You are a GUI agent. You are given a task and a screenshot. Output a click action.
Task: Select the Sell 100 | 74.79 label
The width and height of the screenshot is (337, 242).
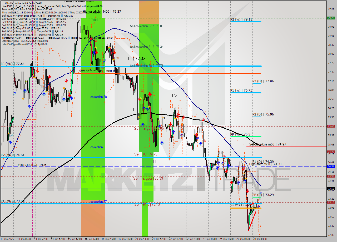click(146, 154)
